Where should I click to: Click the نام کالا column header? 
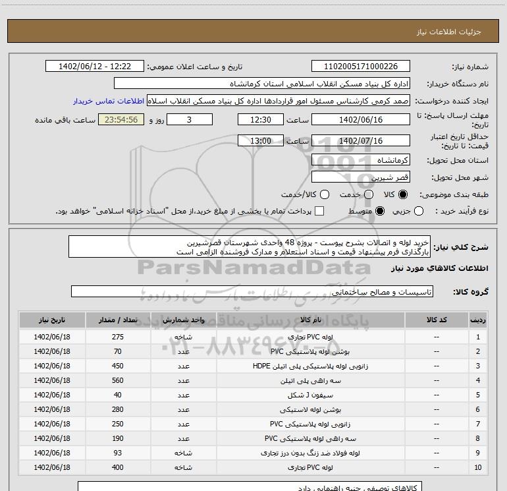point(310,320)
